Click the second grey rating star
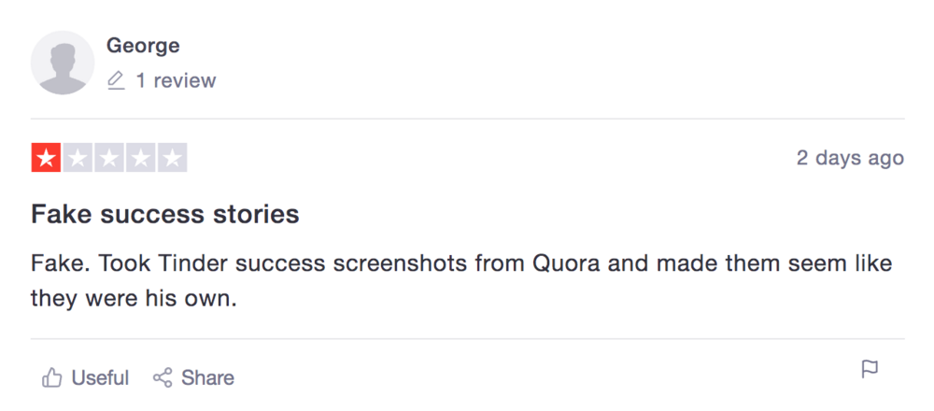 tap(78, 158)
